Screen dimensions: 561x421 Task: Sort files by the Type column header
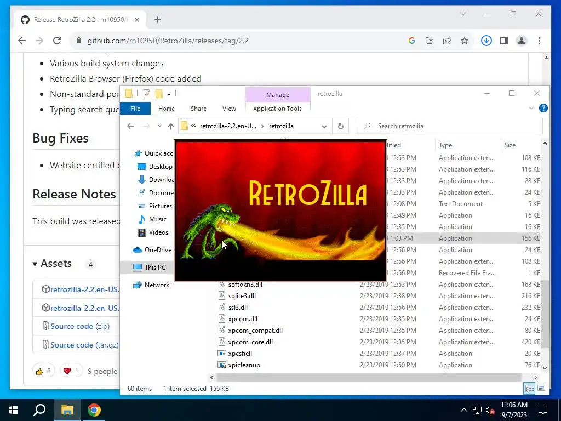468,145
